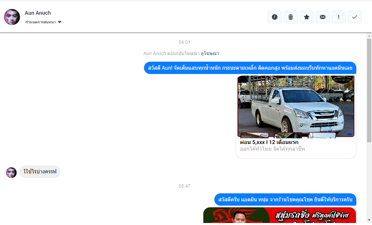Open the white Isuzu pickup ad image
Viewport: 372px width, 225px height.
click(x=296, y=107)
